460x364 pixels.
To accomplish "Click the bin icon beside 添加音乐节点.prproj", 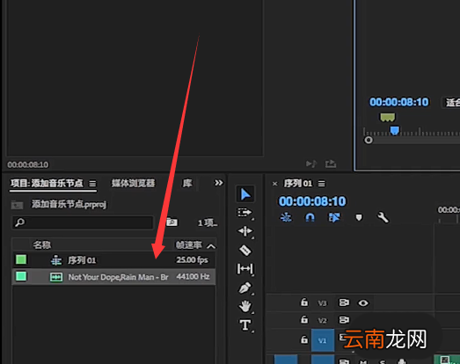I will (17, 205).
